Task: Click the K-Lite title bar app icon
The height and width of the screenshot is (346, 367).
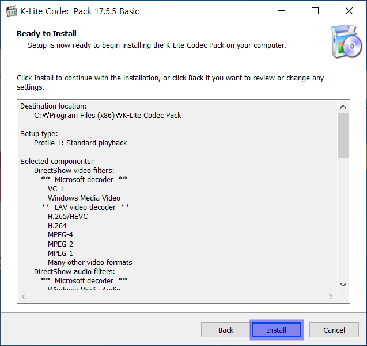Action: (12, 11)
